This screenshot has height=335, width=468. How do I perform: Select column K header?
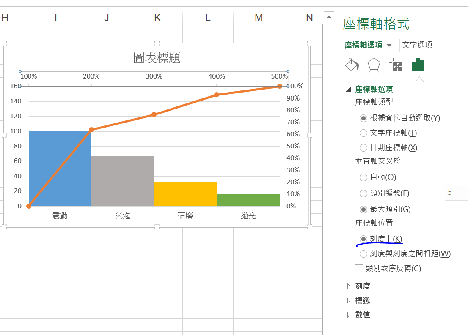click(157, 18)
